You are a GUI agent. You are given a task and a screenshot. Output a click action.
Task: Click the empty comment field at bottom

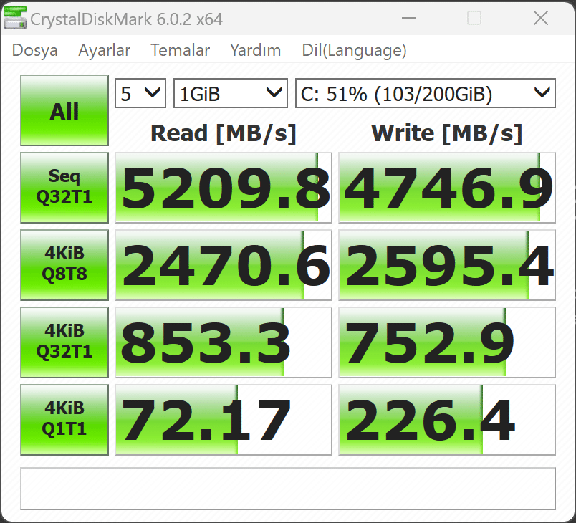(x=288, y=489)
